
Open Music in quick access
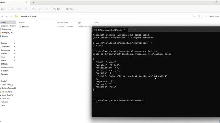3,57
